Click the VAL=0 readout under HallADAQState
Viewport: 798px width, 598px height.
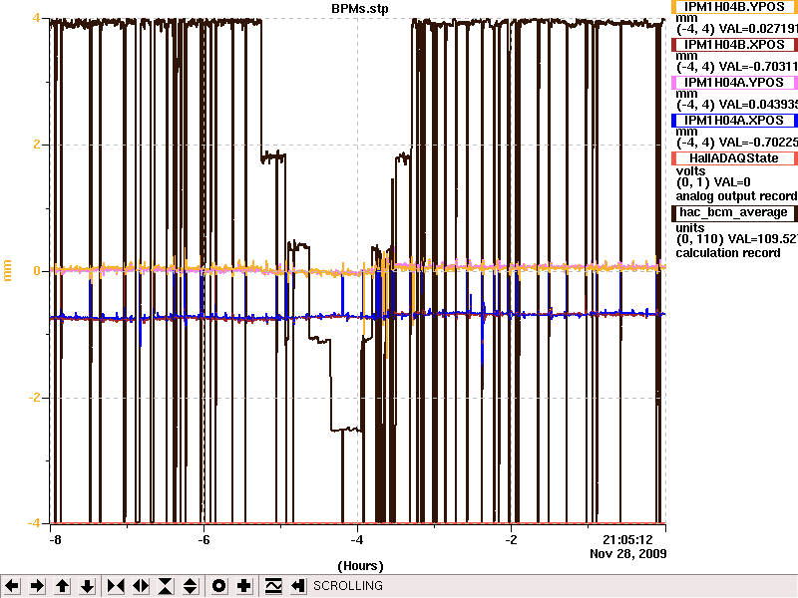[x=732, y=182]
